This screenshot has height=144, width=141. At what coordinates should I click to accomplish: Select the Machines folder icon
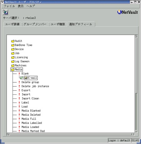click(x=13, y=65)
